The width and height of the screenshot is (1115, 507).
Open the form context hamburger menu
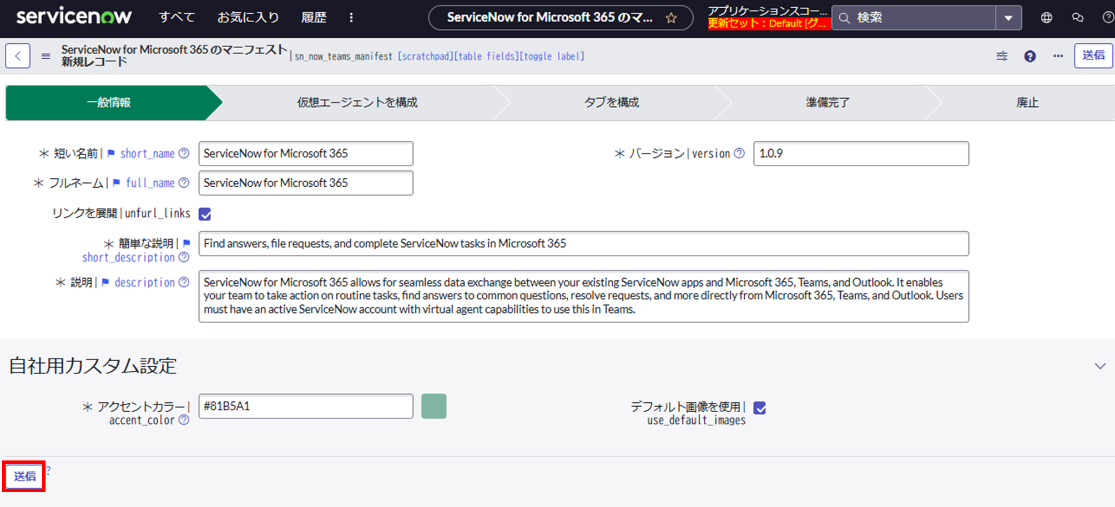coord(46,56)
